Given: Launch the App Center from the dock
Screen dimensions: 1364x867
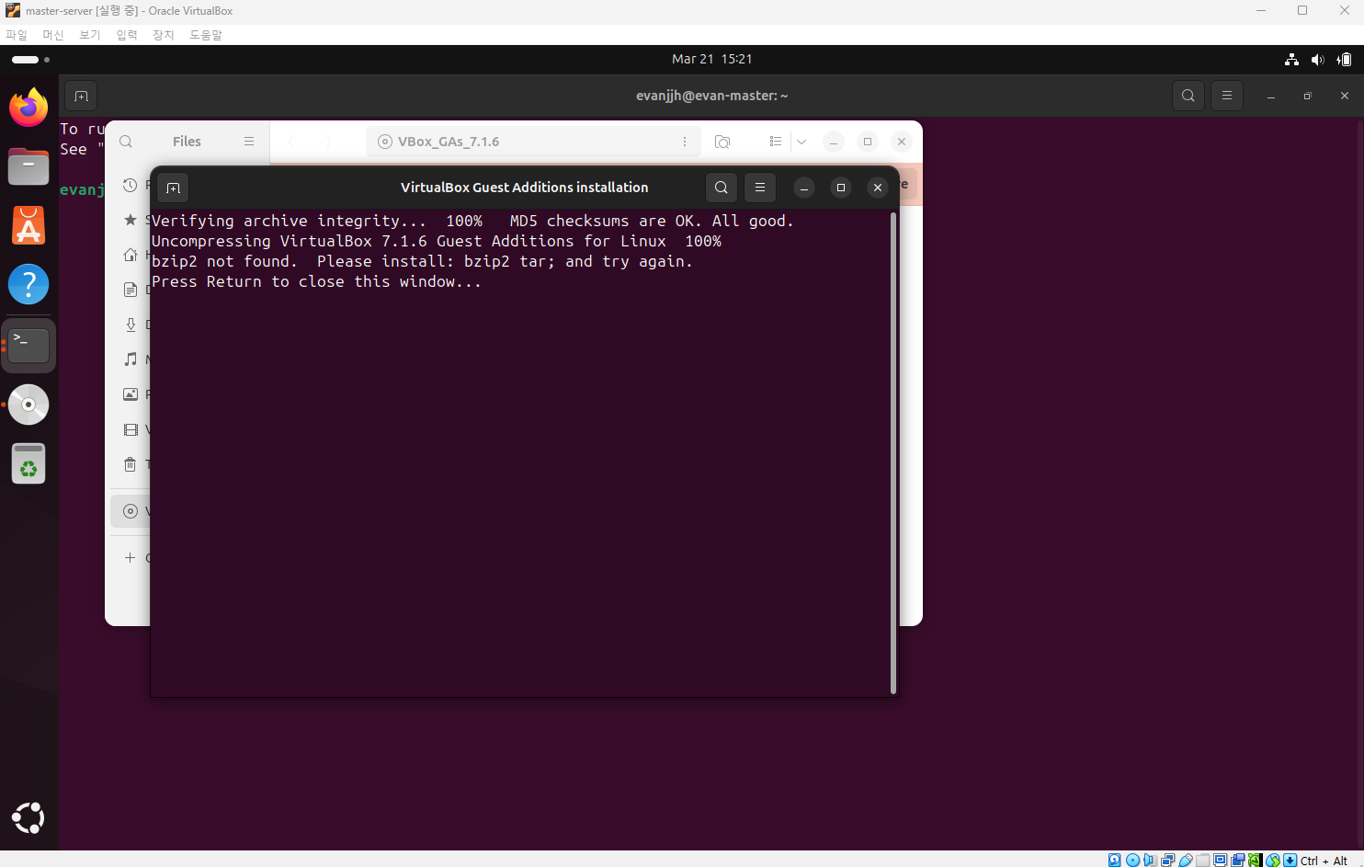Looking at the screenshot, I should pos(28,225).
